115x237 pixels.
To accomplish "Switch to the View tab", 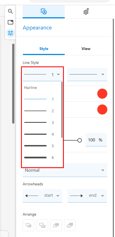I will (86, 49).
